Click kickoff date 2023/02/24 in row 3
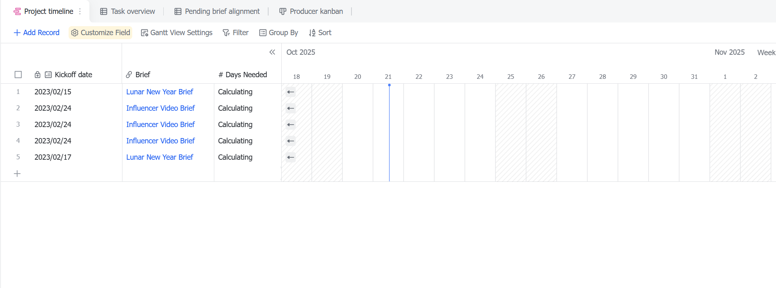This screenshot has width=776, height=288. click(53, 125)
